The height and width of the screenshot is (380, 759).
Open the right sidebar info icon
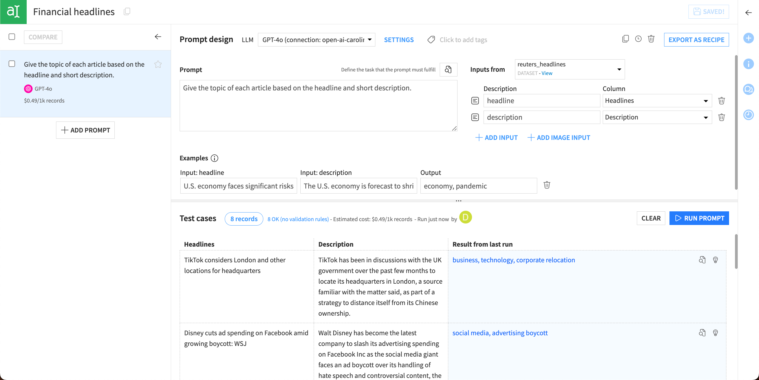[749, 64]
